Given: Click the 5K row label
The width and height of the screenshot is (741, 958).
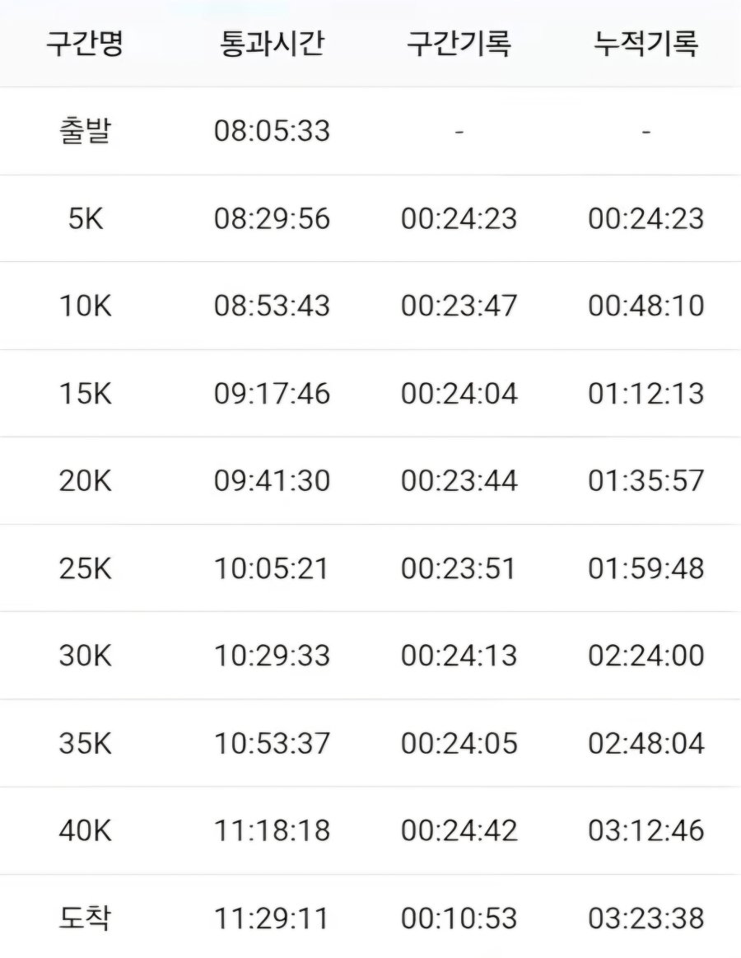Looking at the screenshot, I should [x=85, y=218].
